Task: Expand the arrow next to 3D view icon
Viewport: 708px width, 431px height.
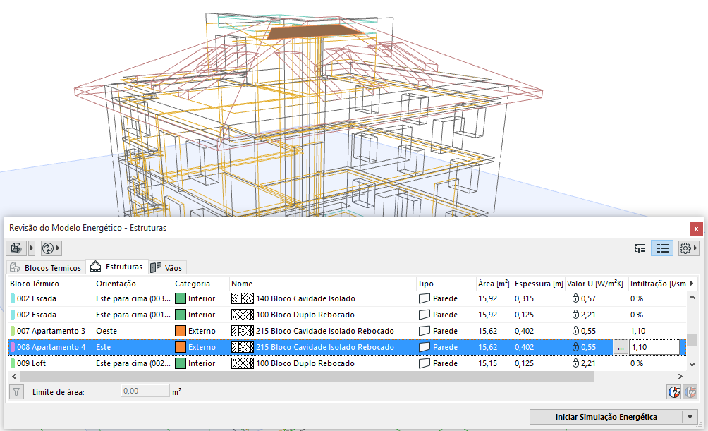Action: tap(32, 248)
